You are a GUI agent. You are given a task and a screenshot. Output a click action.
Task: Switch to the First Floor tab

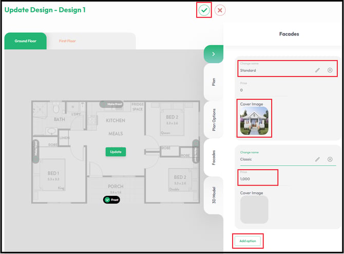pos(67,41)
